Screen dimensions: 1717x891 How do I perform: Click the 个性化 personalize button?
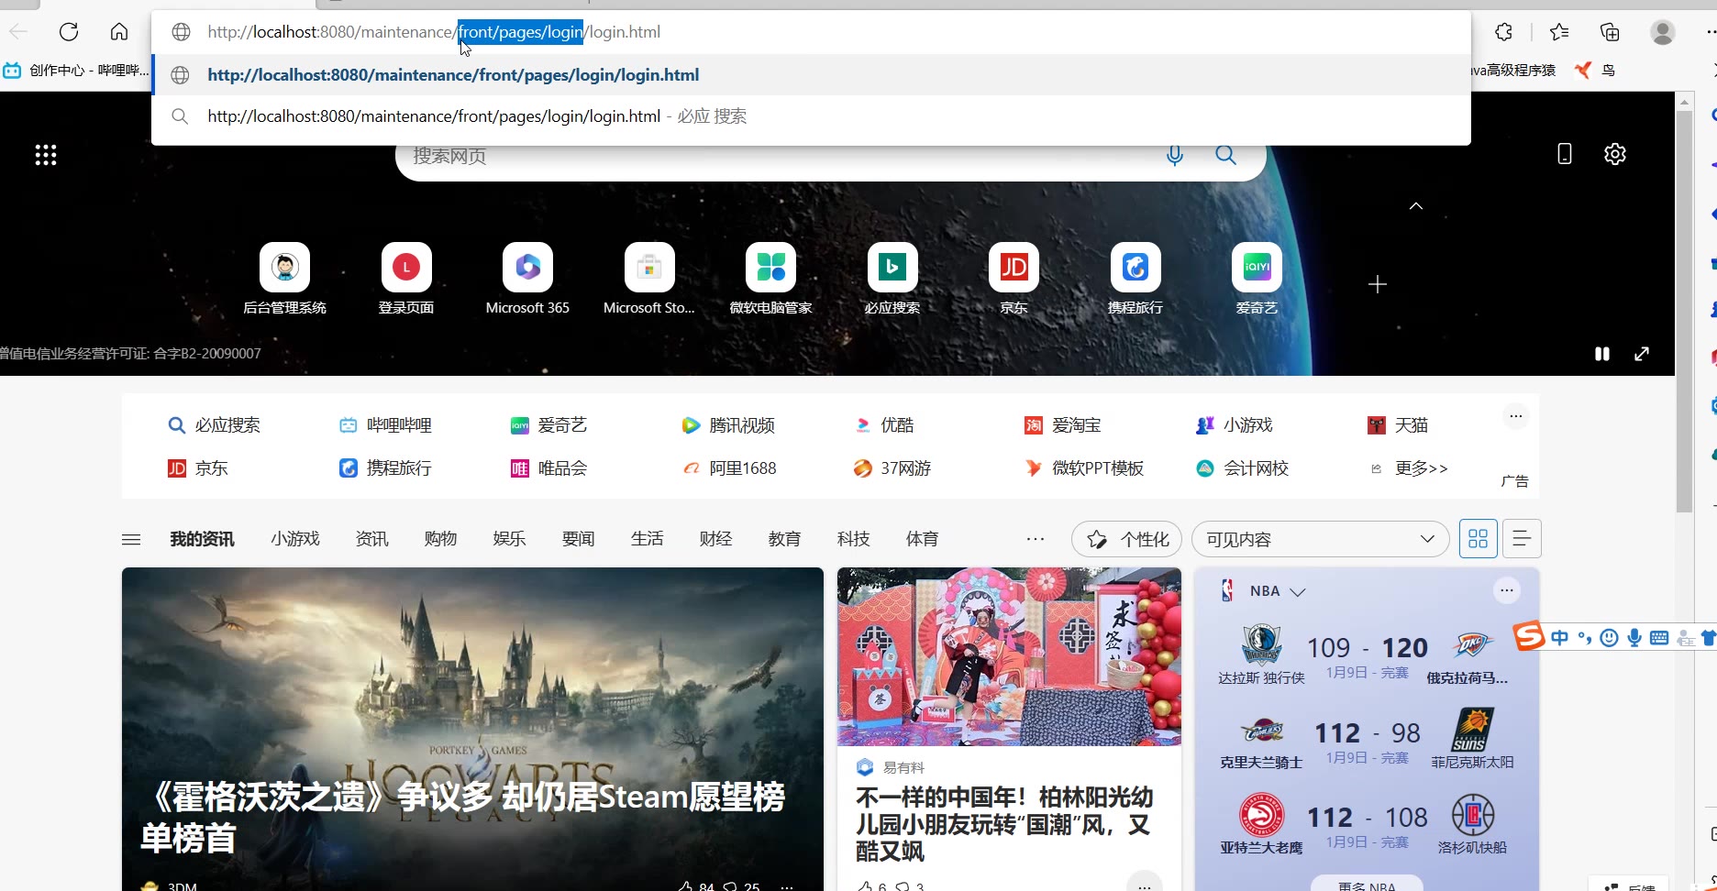tap(1126, 539)
